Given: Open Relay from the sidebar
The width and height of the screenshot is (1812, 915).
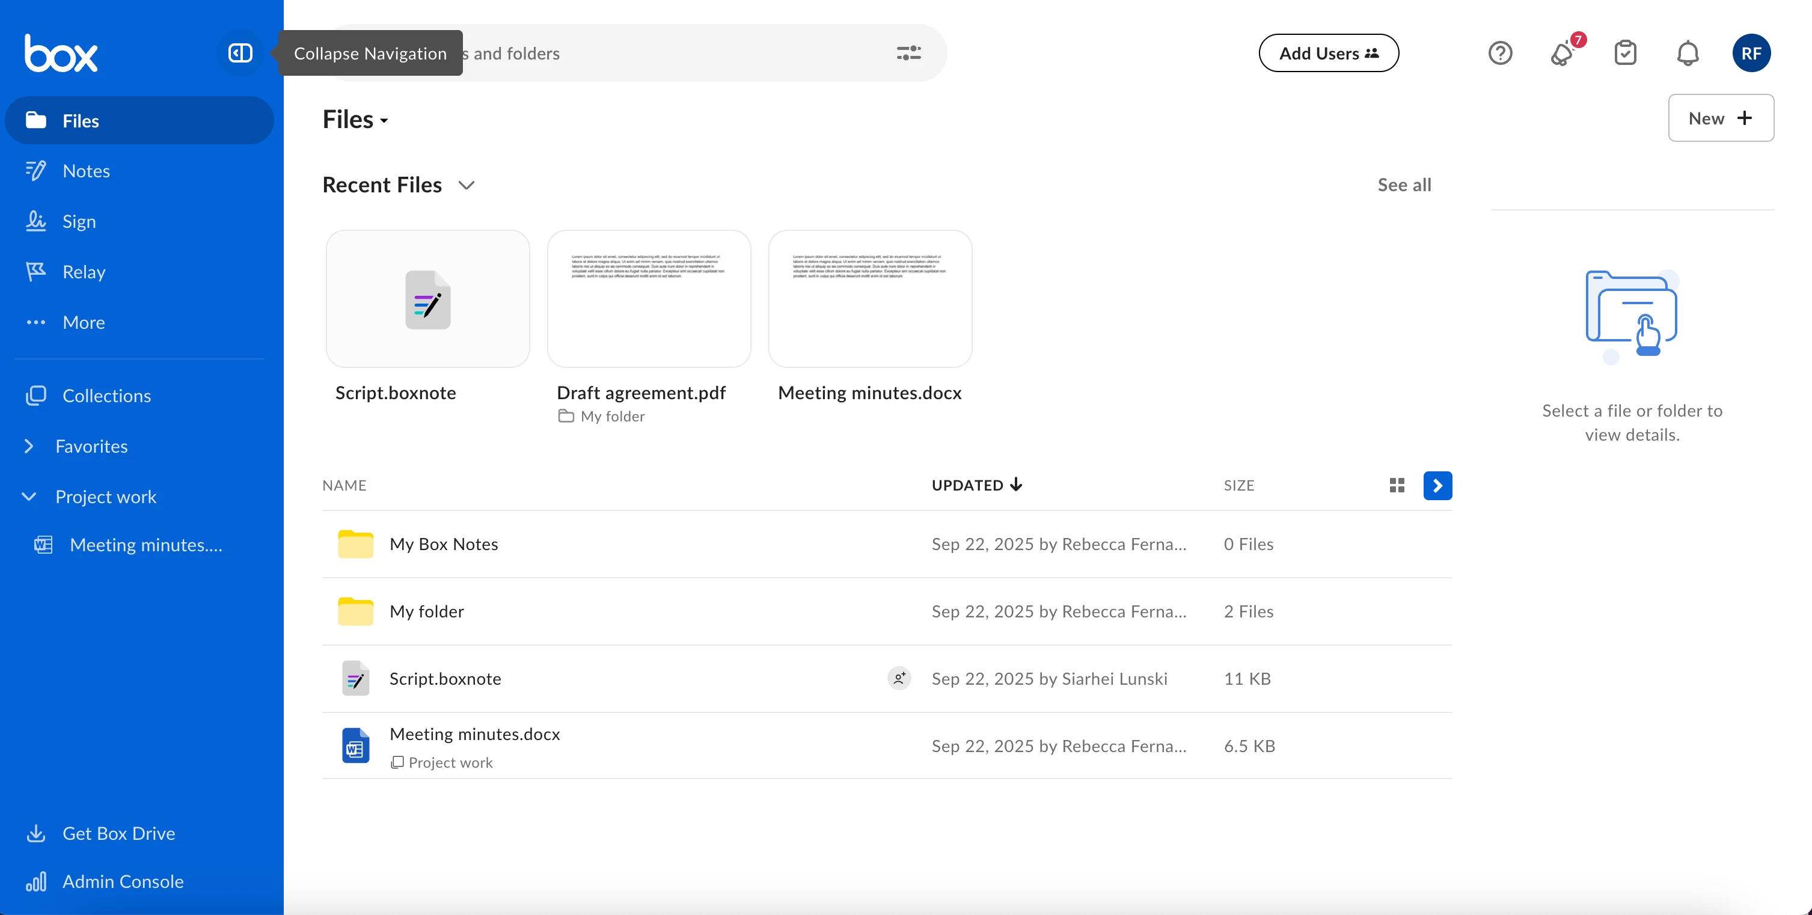Looking at the screenshot, I should click(84, 272).
